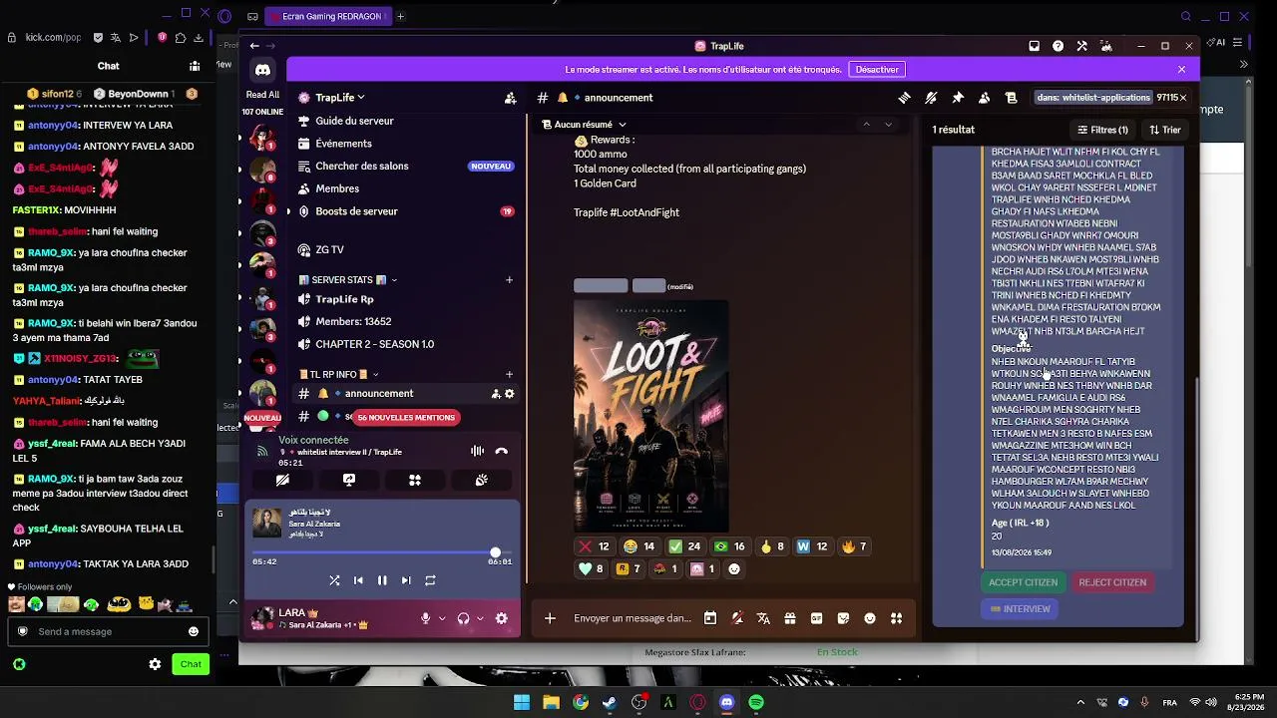Image resolution: width=1277 pixels, height=718 pixels.
Task: Toggle the laughing emoji reaction 14
Action: pyautogui.click(x=638, y=546)
